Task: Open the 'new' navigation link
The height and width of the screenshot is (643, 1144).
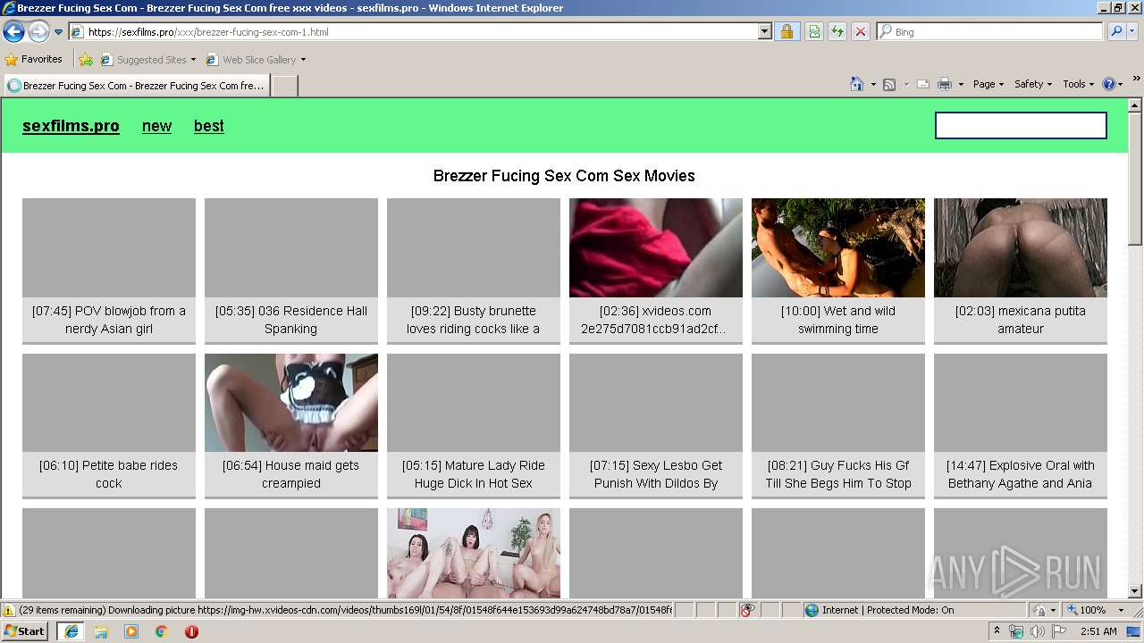Action: tap(156, 126)
